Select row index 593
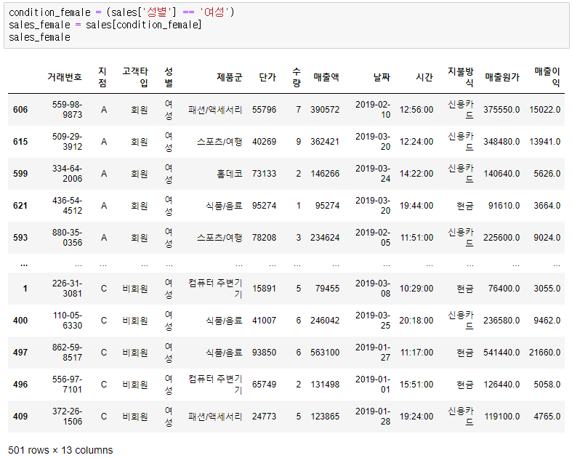Viewport: 572px width, 458px height. coord(20,238)
